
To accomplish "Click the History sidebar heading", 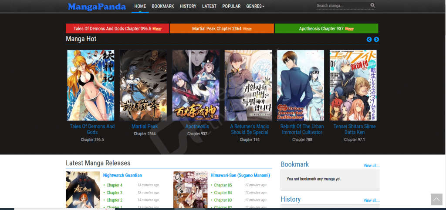I will [291, 199].
